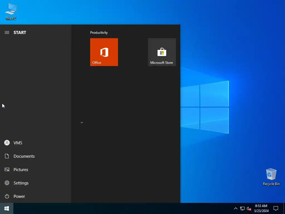The image size is (285, 214).
Task: Select the Recycle Bin desktop icon
Action: point(271,177)
